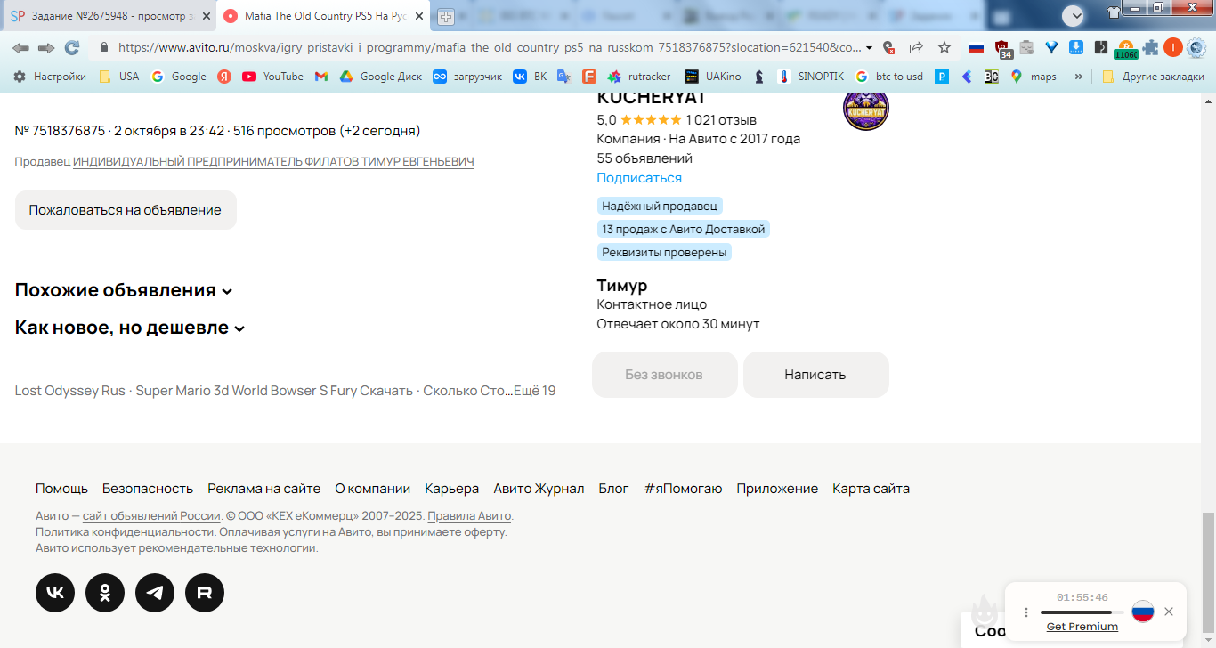Screen dimensions: 1216x648
Task: Open the рекомендательные технологии link
Action: [227, 548]
